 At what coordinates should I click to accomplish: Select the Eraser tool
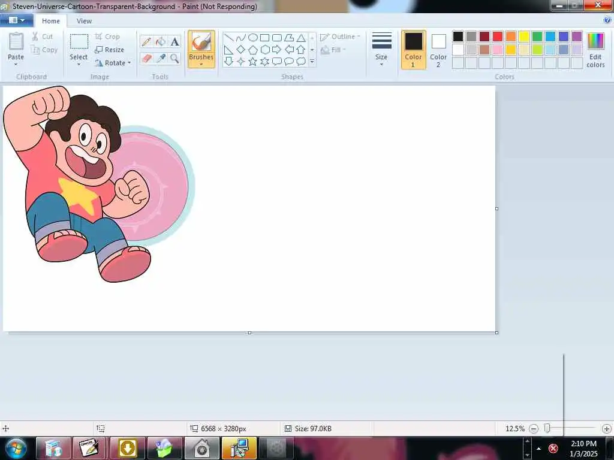click(146, 59)
